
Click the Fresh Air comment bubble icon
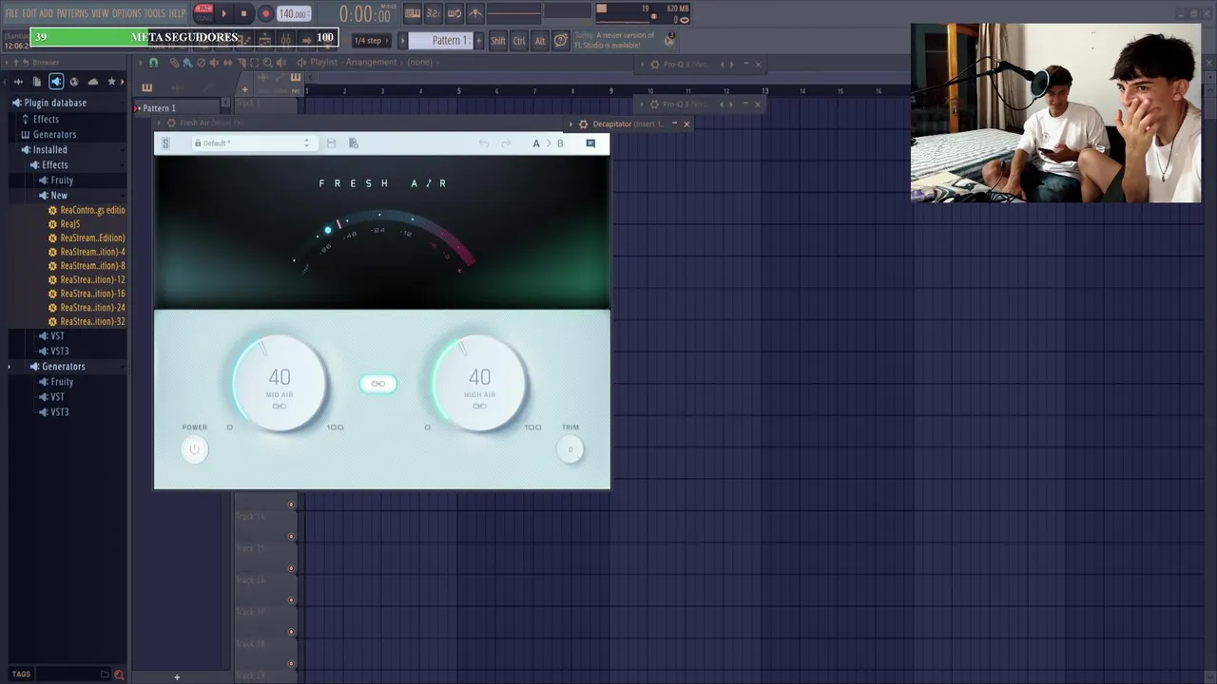click(590, 143)
